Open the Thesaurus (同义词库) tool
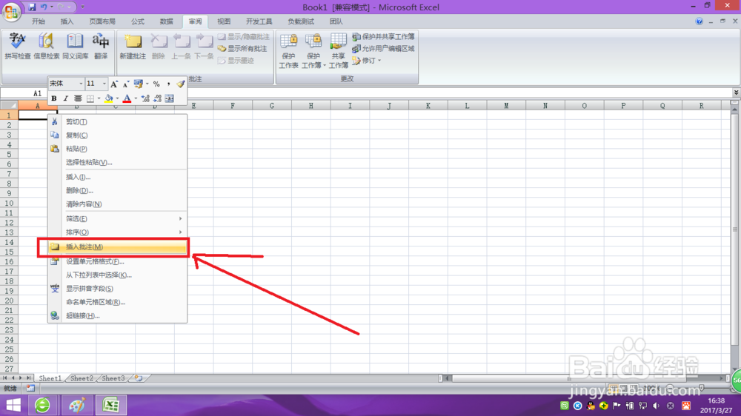This screenshot has height=416, width=741. pos(75,47)
